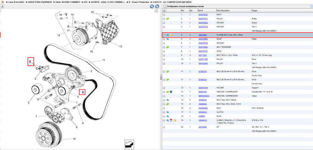Open the E.40.D.31 - A/C COMPRESSOR AND DRIVE breadcrumb
Image resolution: width=313 pixels, height=150 pixels.
click(x=172, y=2)
